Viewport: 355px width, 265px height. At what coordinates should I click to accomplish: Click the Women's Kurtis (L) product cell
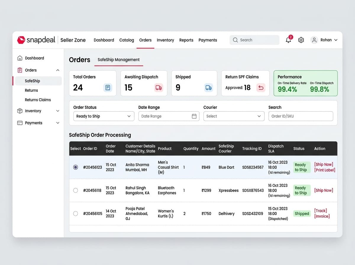166,214
